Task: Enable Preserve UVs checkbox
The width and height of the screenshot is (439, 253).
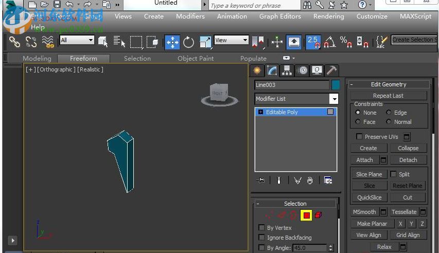Action: click(359, 136)
